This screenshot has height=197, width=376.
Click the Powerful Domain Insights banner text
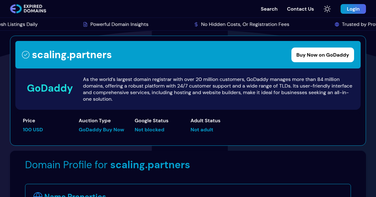tap(119, 24)
